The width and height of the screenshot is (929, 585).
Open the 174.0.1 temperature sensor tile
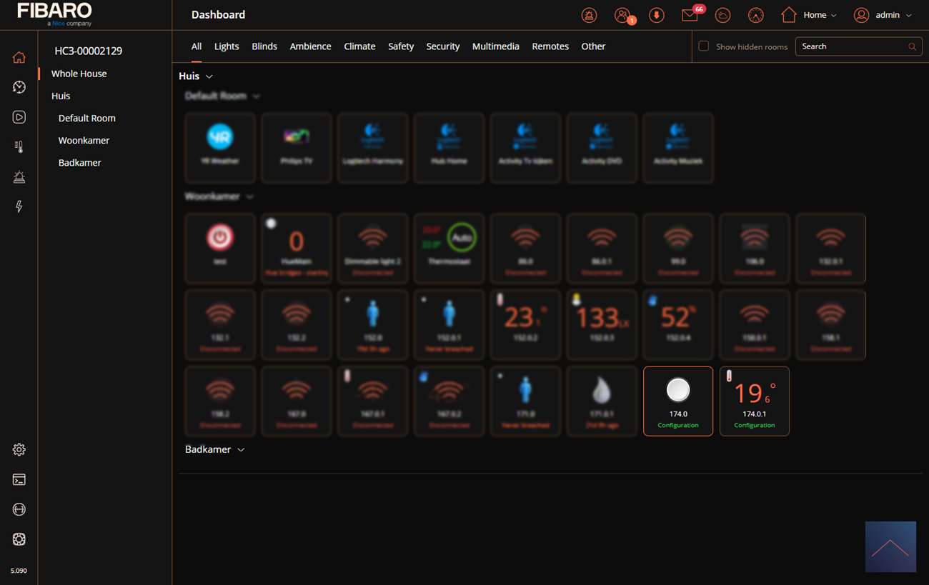tap(754, 400)
